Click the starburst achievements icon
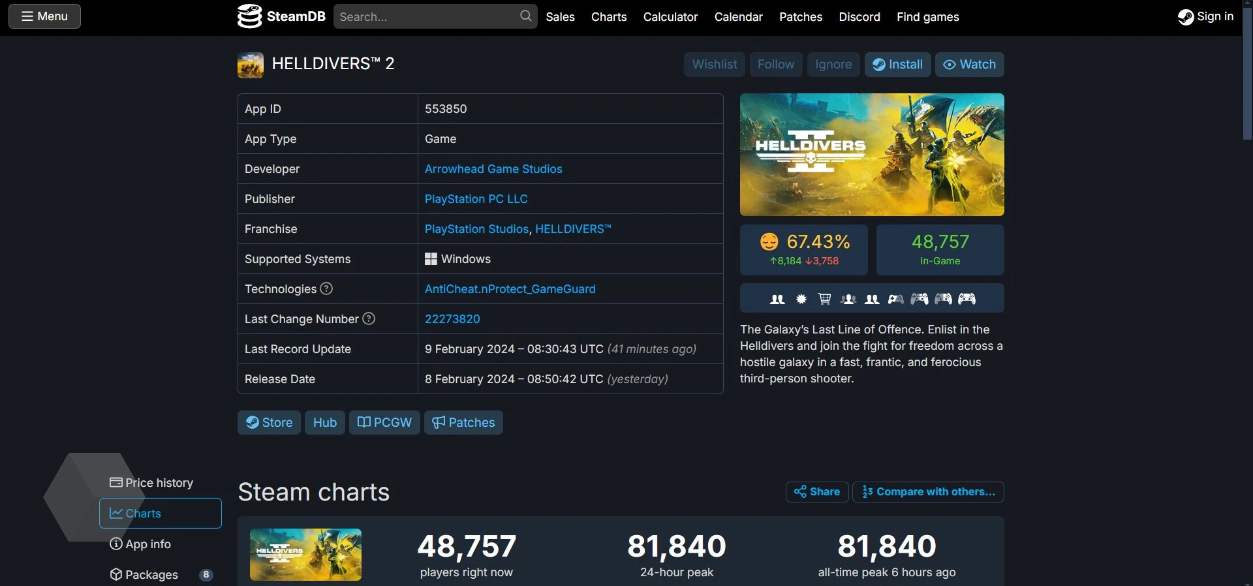The height and width of the screenshot is (586, 1253). (x=801, y=300)
